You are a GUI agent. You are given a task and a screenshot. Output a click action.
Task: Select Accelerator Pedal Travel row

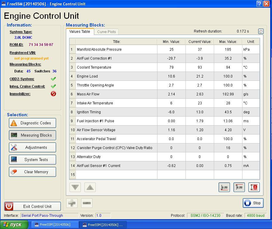click(164, 139)
